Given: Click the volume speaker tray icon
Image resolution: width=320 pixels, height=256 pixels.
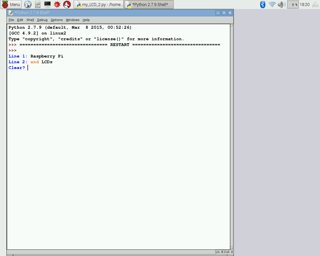Looking at the screenshot, I should [281, 4].
